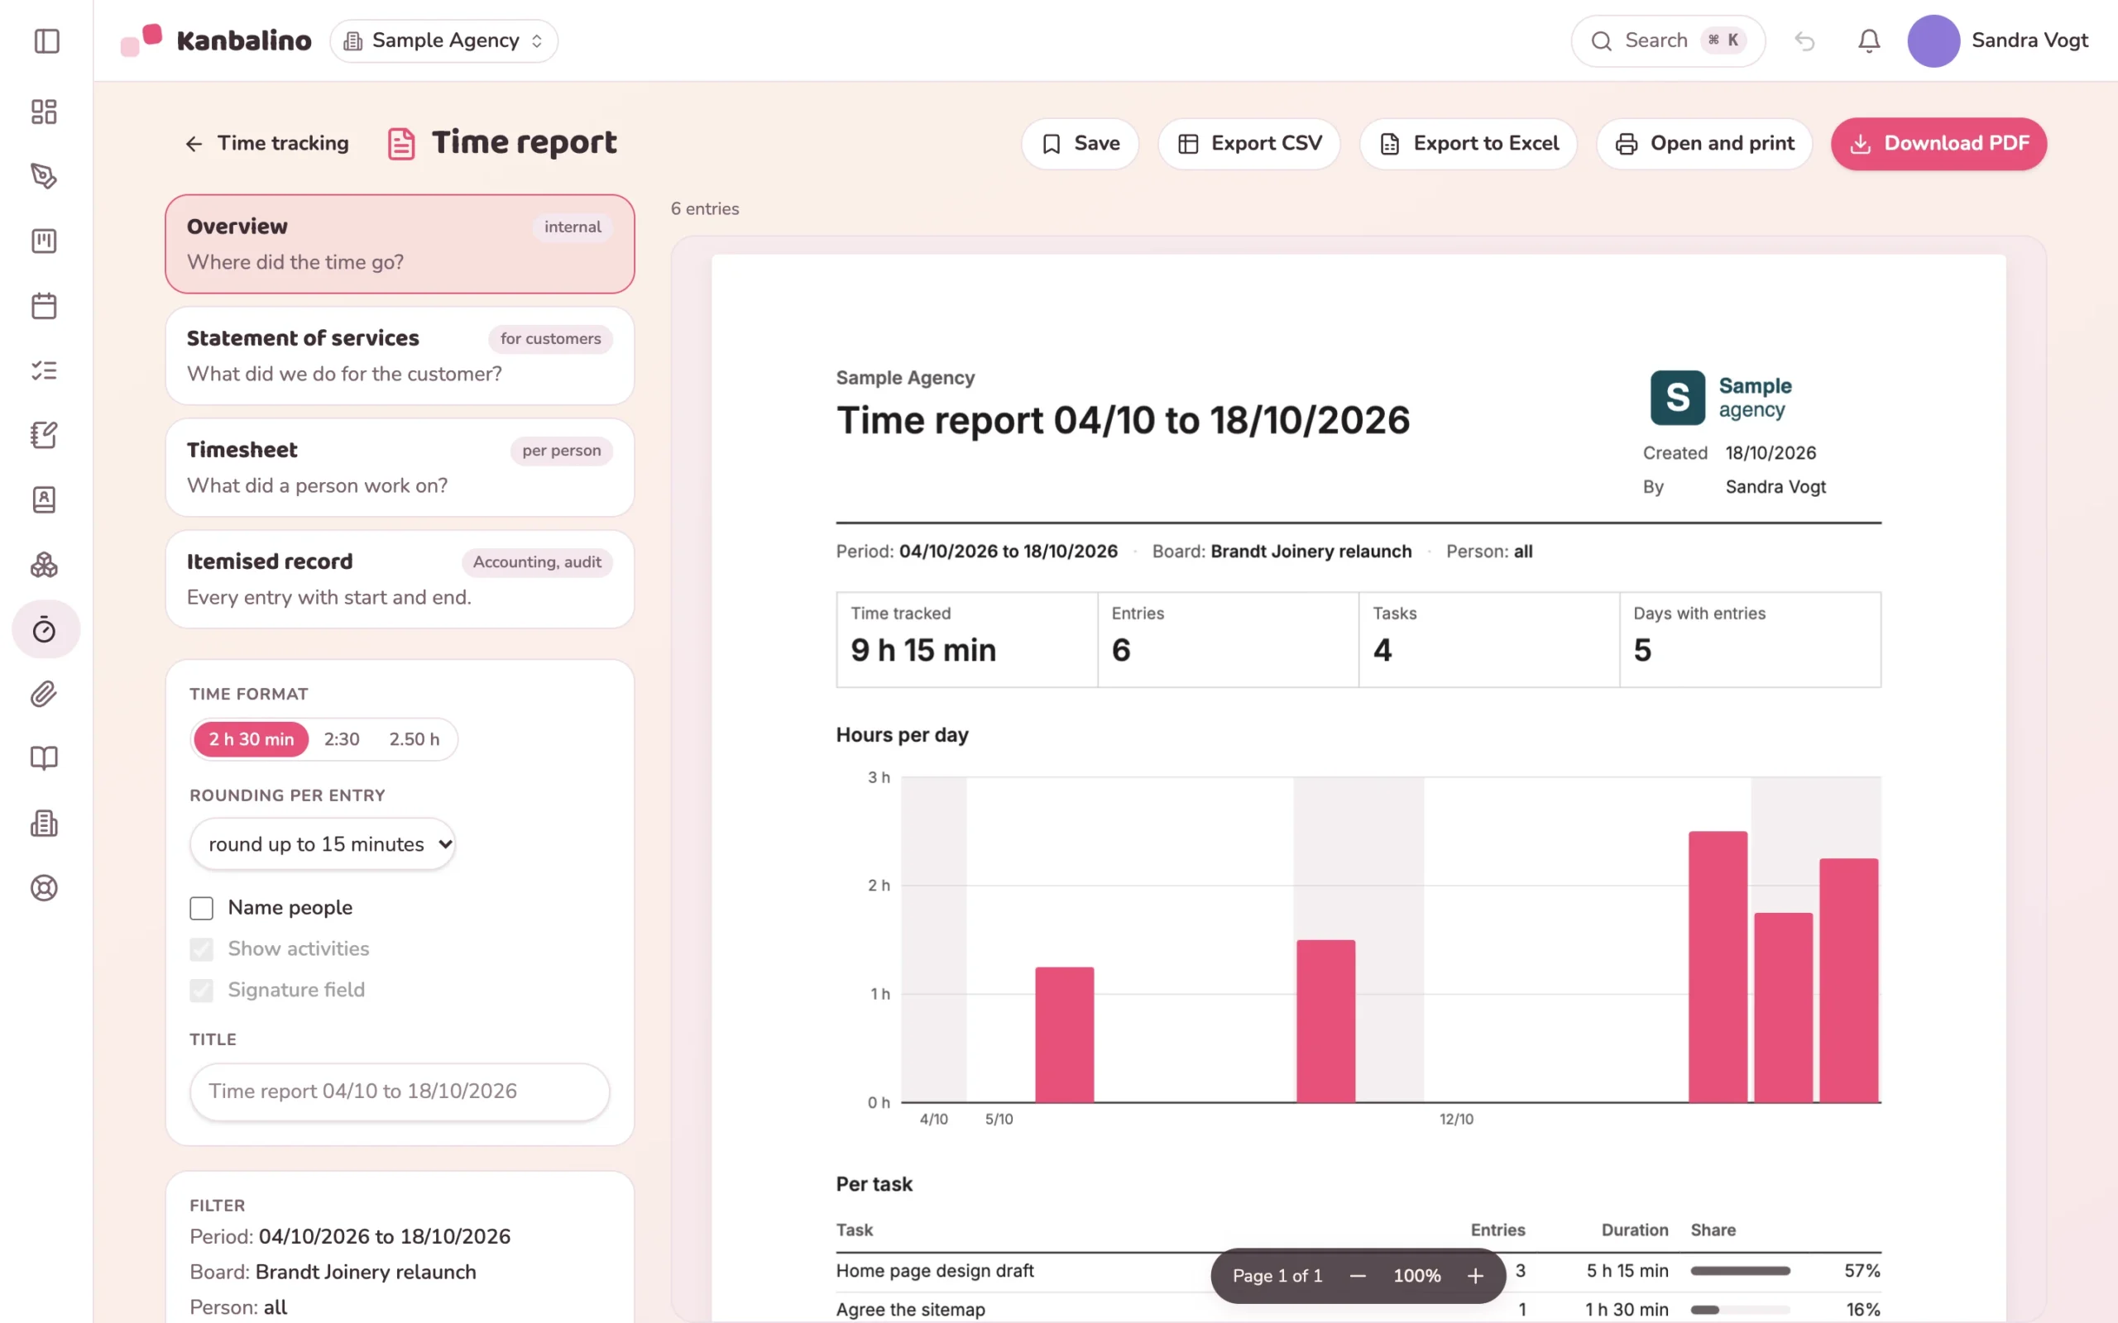This screenshot has height=1323, width=2118.
Task: Open the Sample Agency workspace switcher
Action: click(x=443, y=41)
